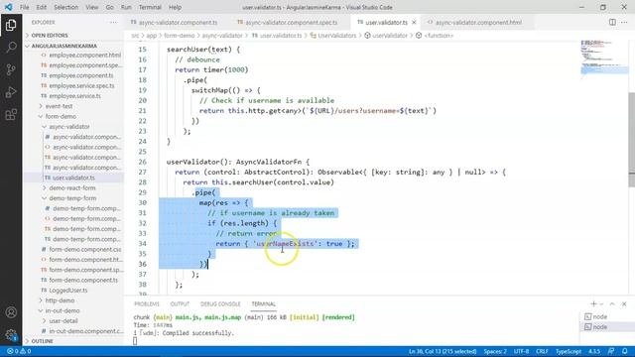The width and height of the screenshot is (635, 357).
Task: Open the Edit menu
Action: (x=42, y=7)
